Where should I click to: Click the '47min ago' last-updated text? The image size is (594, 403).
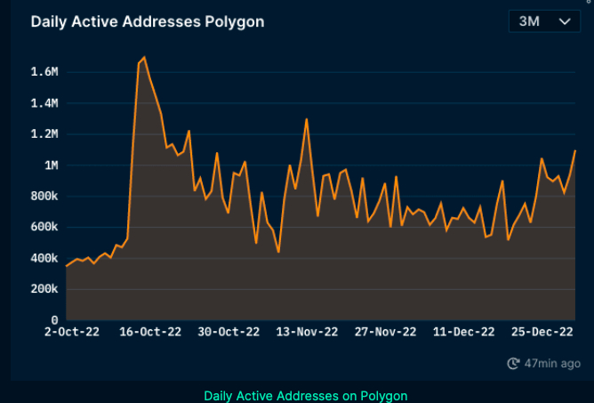point(552,363)
